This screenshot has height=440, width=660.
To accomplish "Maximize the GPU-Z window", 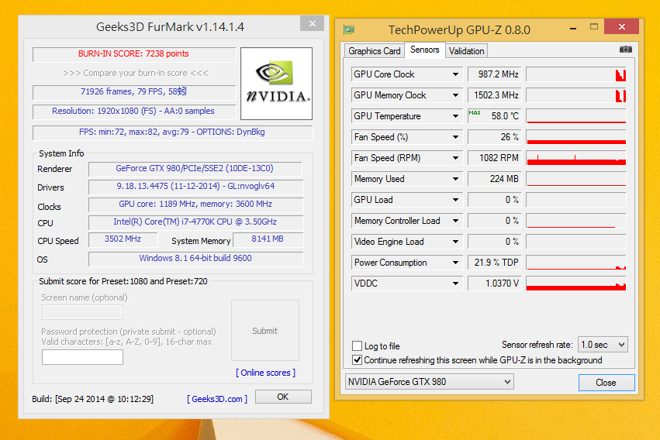I will pyautogui.click(x=594, y=27).
